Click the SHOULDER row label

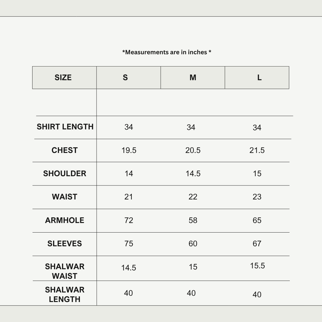click(64, 174)
